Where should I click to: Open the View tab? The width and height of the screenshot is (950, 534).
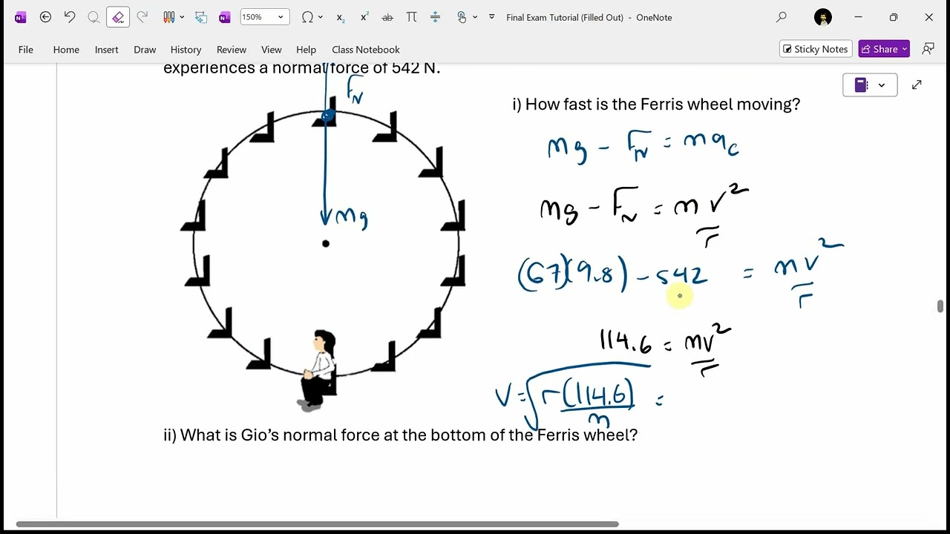click(272, 50)
